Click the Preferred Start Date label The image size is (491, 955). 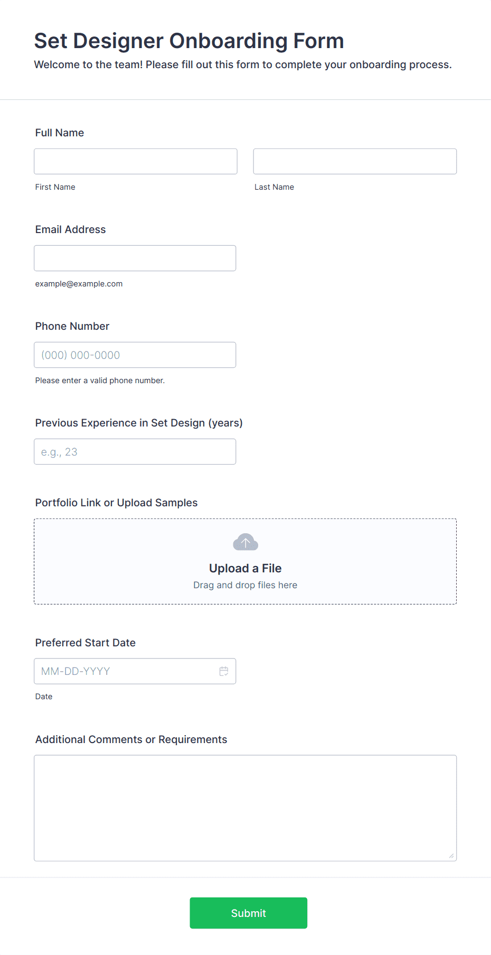[x=86, y=643]
